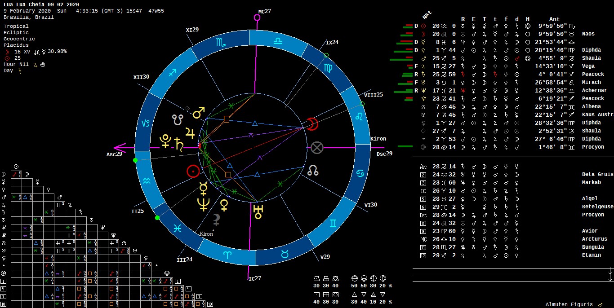Click the Vega star name in the table
The image size is (614, 308).
point(588,66)
